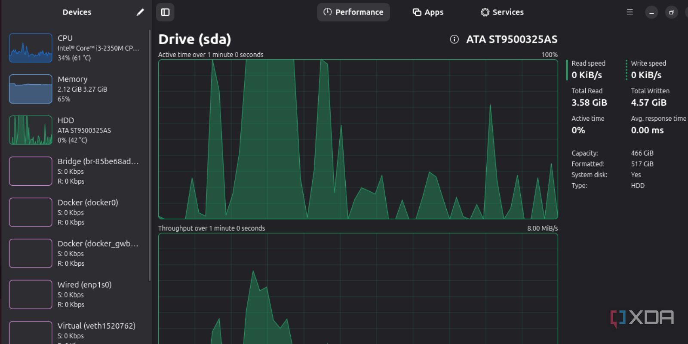Click the 8.00 MiB/s throughput scale label
Image resolution: width=688 pixels, height=344 pixels.
click(x=542, y=228)
